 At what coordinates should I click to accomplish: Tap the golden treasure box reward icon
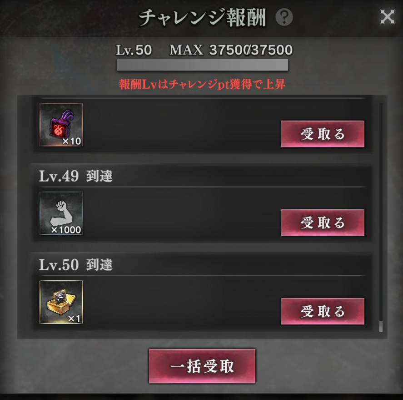coord(61,302)
